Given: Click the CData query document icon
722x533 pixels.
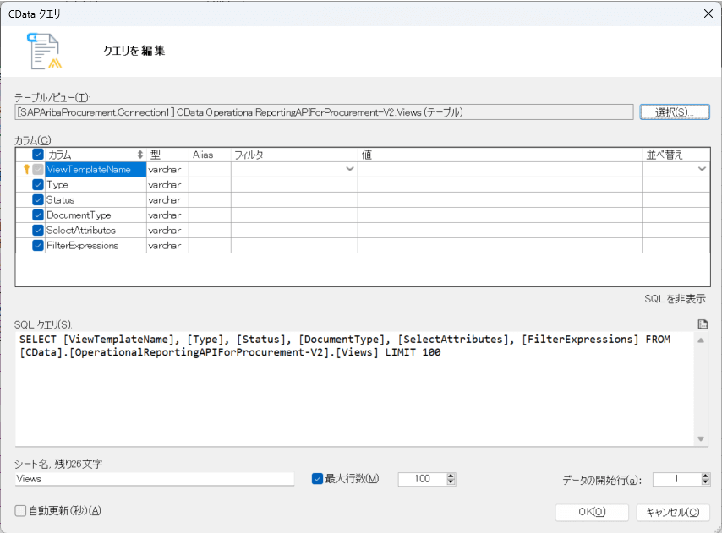Looking at the screenshot, I should click(45, 51).
